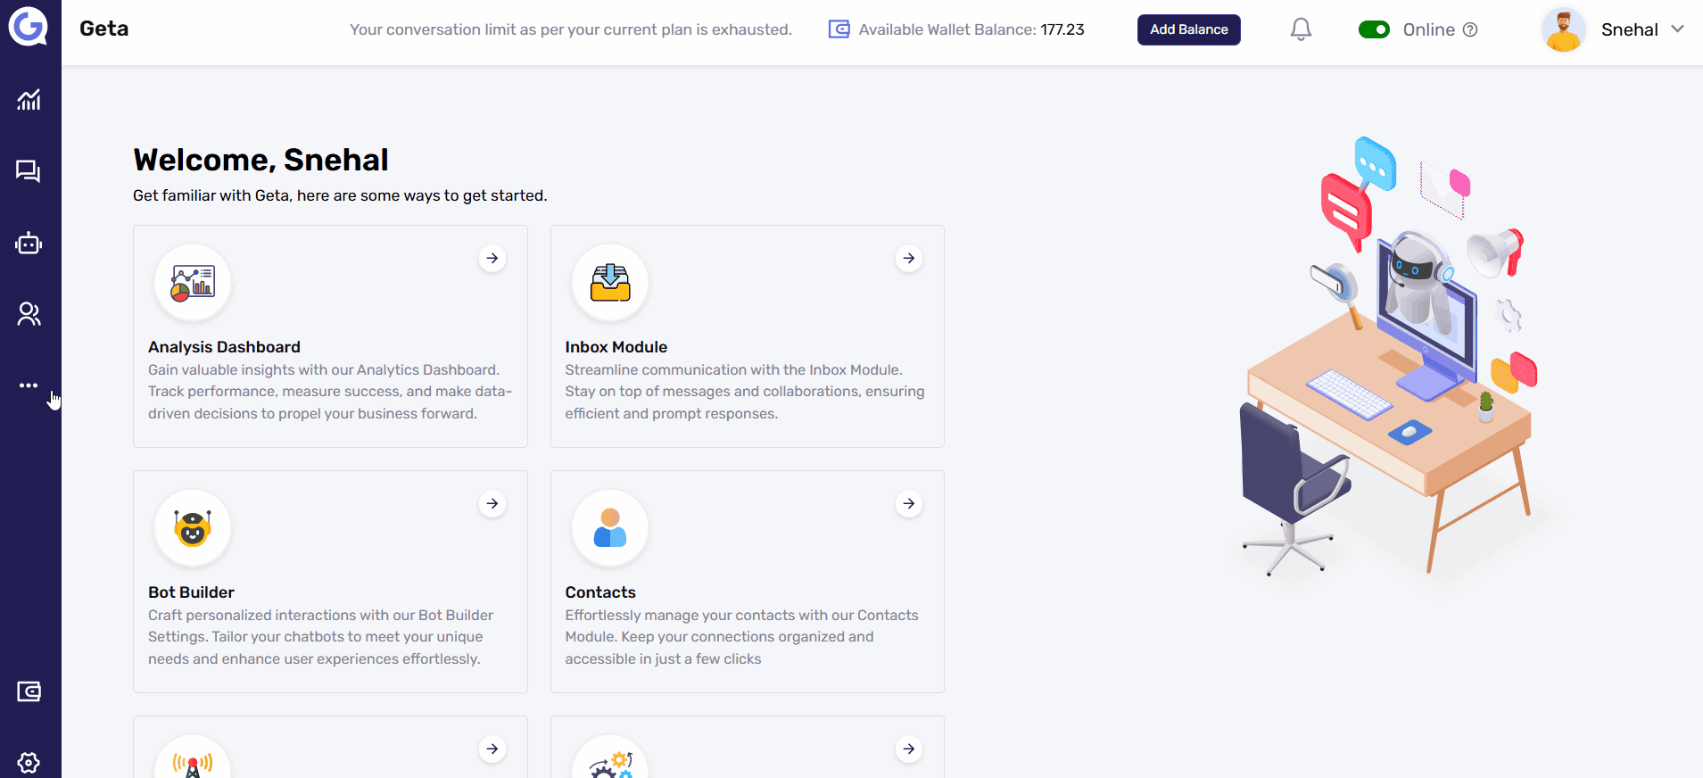
Task: Toggle the Online status switch
Action: pos(1374,29)
